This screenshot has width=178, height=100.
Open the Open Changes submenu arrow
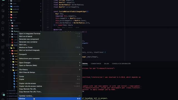click(x=80, y=63)
